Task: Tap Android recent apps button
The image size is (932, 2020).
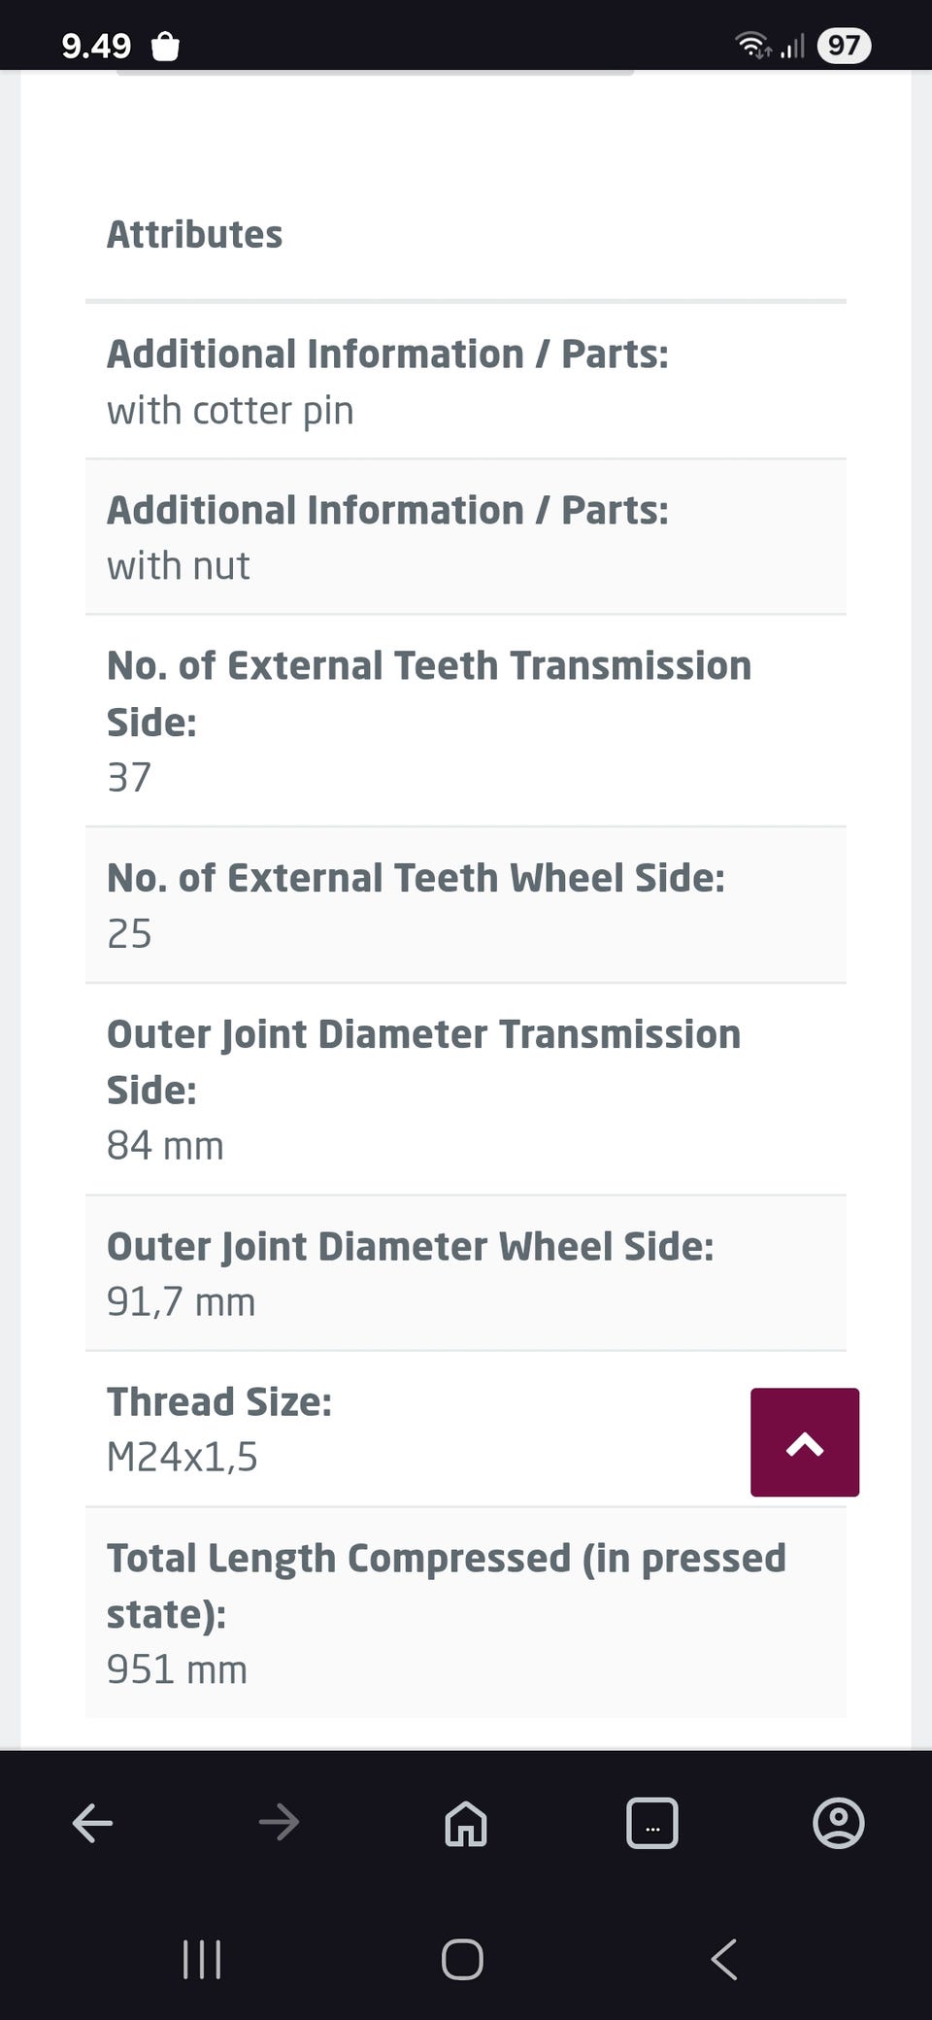Action: (202, 1959)
